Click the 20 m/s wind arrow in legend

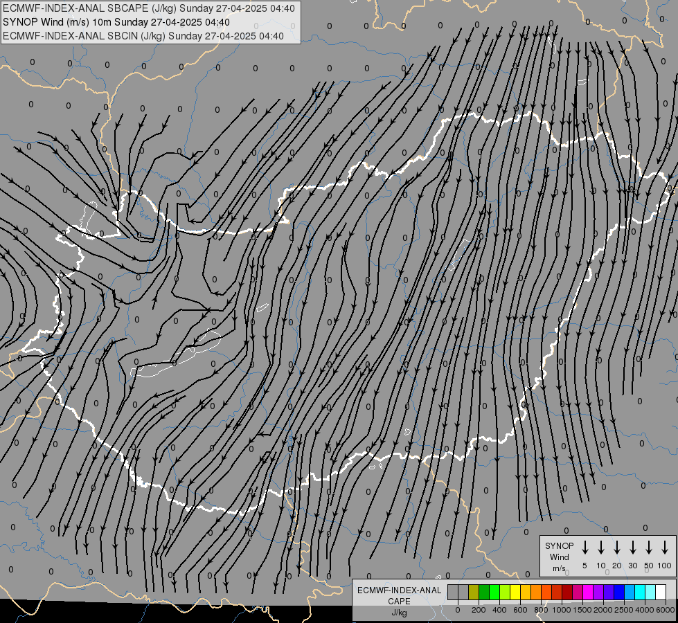(x=616, y=548)
